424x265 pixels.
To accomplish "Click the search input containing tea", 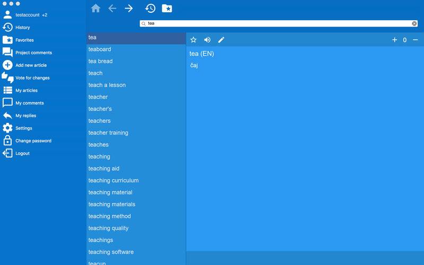I will tap(276, 23).
